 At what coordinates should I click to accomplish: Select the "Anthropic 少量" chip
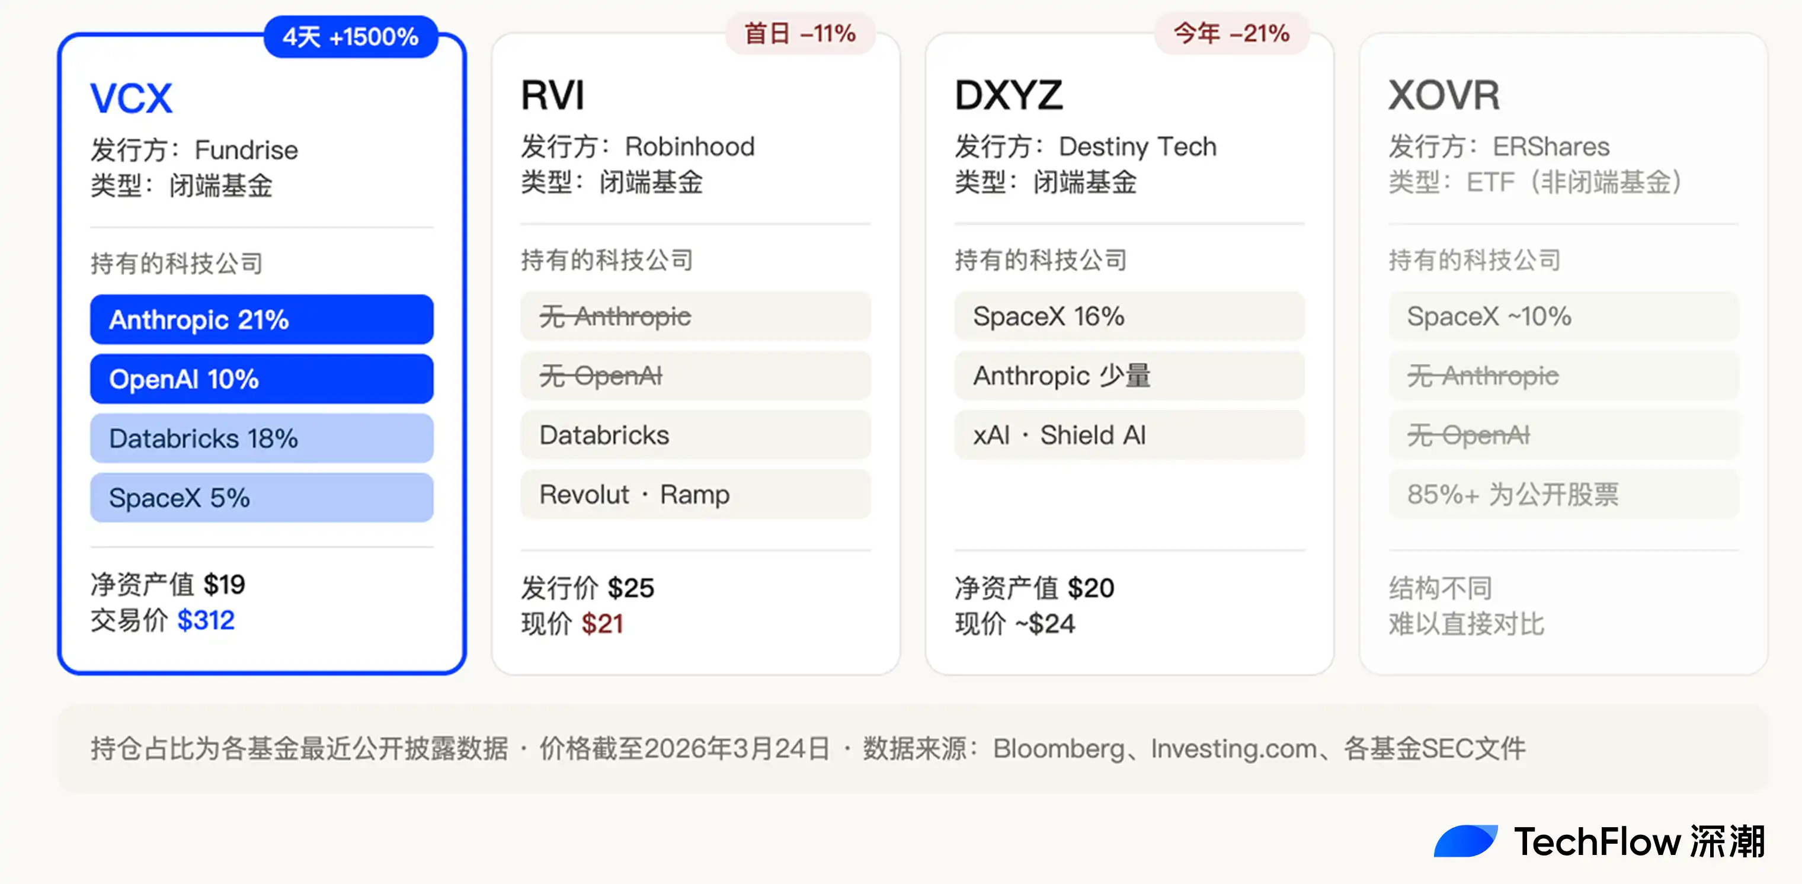[x=1129, y=376]
